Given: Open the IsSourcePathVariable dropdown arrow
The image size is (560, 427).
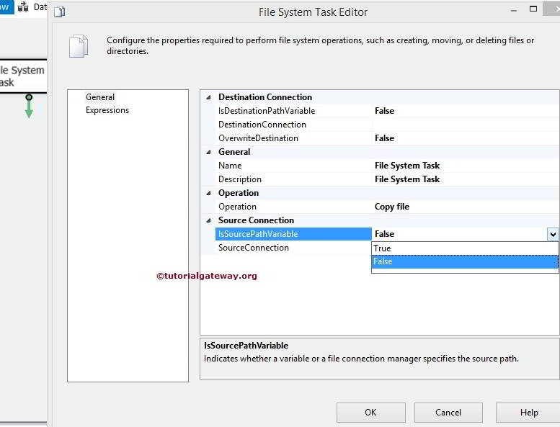Looking at the screenshot, I should 553,234.
